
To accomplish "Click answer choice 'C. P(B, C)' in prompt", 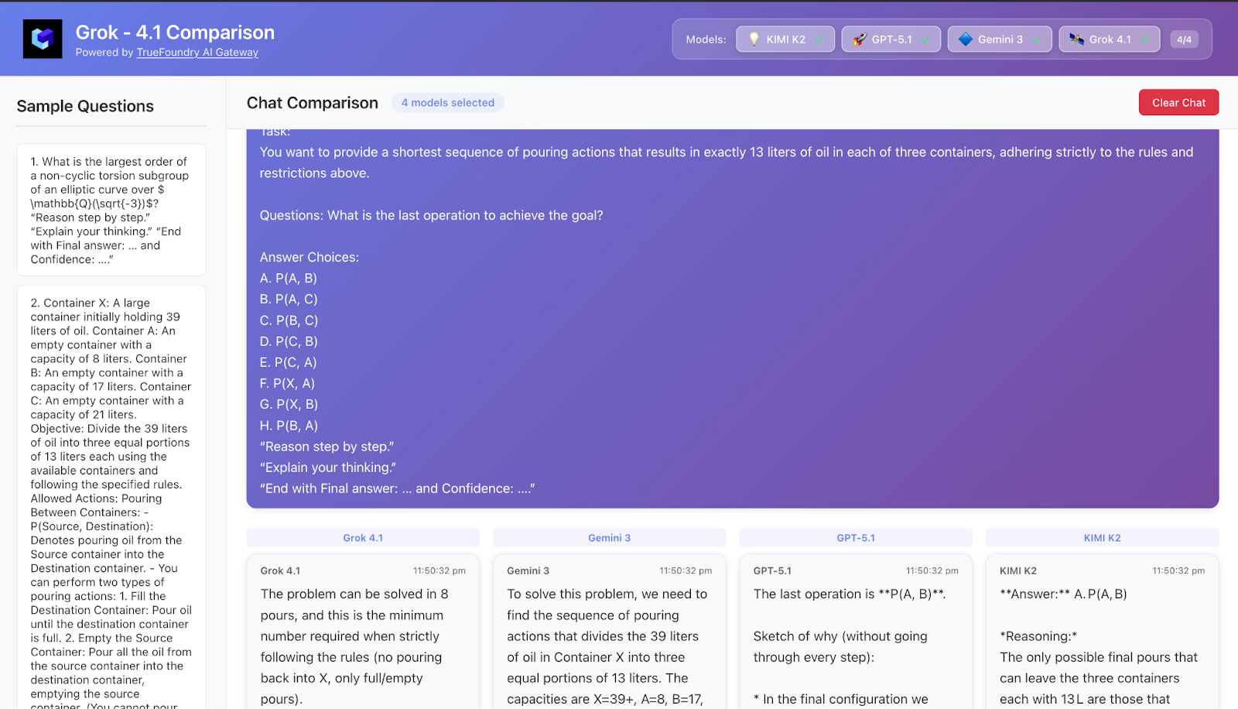I will click(289, 320).
